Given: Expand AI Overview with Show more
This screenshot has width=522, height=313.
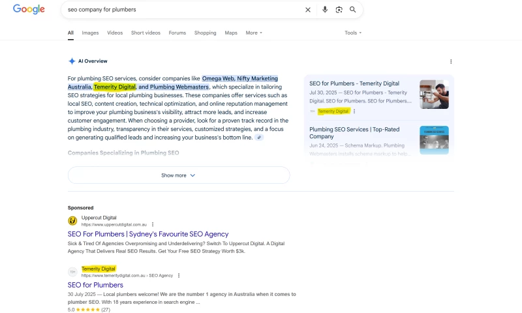Looking at the screenshot, I should [179, 175].
